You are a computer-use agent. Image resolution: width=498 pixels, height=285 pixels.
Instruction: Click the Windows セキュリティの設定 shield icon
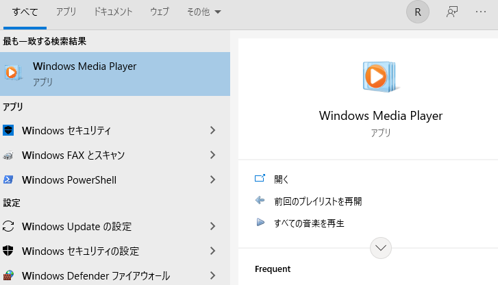click(x=8, y=251)
